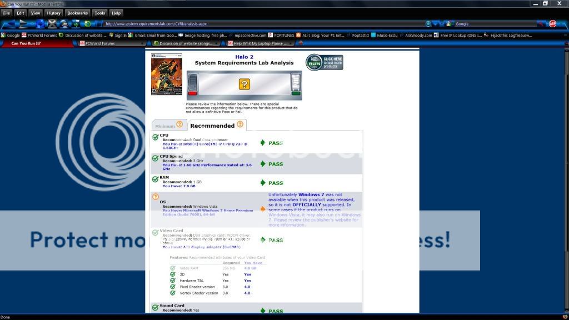This screenshot has height=320, width=569.
Task: Focus the Google search box
Action: pyautogui.click(x=495, y=24)
